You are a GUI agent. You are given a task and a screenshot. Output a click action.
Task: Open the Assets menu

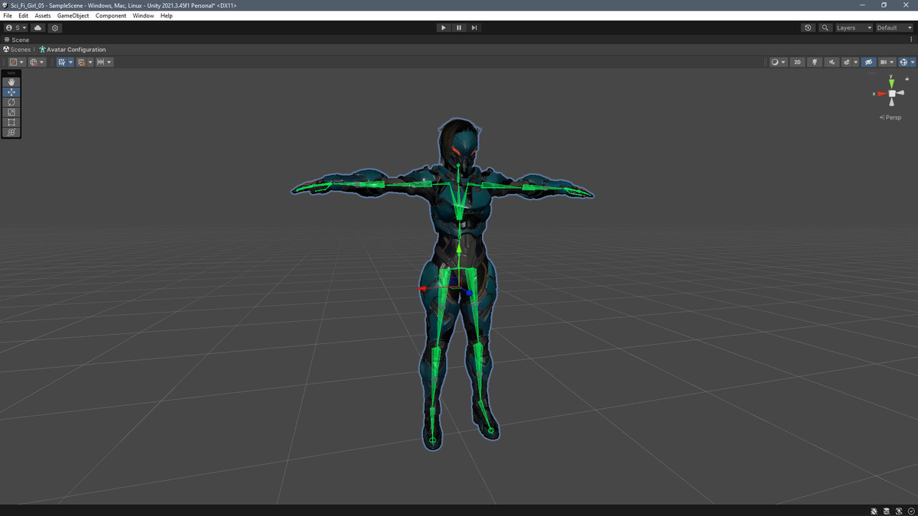pyautogui.click(x=43, y=15)
